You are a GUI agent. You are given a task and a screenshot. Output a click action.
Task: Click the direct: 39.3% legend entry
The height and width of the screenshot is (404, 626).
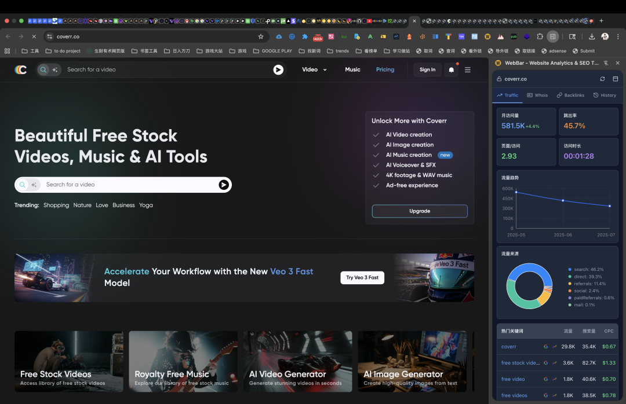(x=585, y=277)
